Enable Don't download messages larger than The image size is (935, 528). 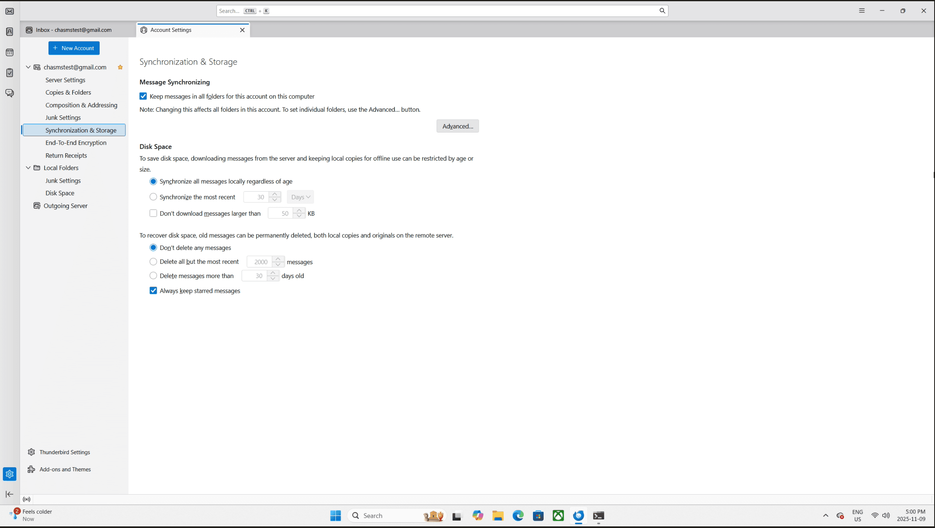tap(153, 213)
